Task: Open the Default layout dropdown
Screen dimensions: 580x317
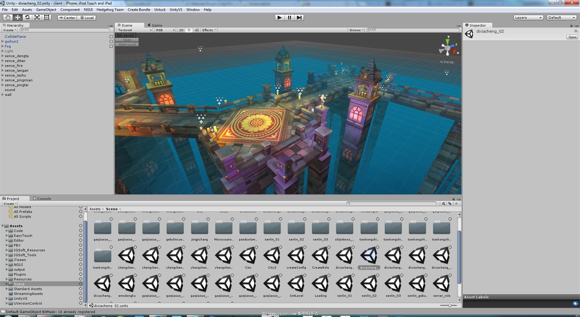Action: (562, 18)
